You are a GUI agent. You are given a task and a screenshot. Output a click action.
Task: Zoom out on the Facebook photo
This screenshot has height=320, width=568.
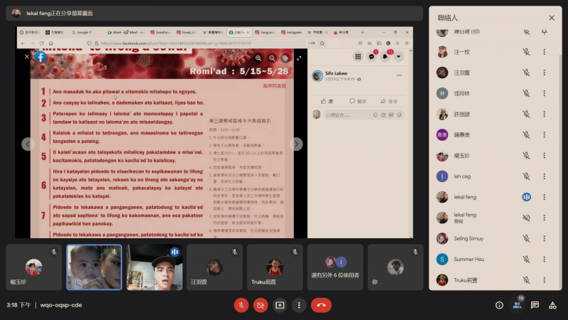coord(272,58)
